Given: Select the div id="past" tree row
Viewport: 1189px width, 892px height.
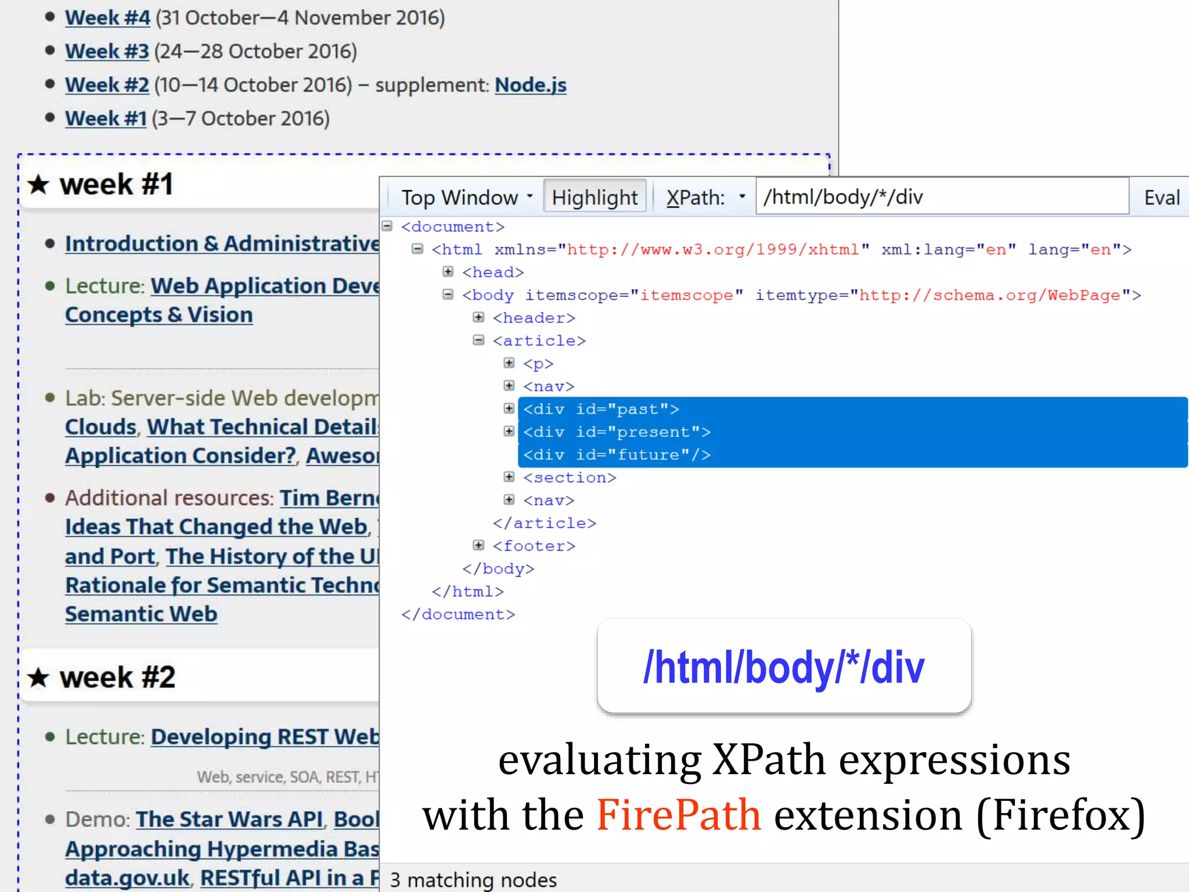Looking at the screenshot, I should pos(852,409).
